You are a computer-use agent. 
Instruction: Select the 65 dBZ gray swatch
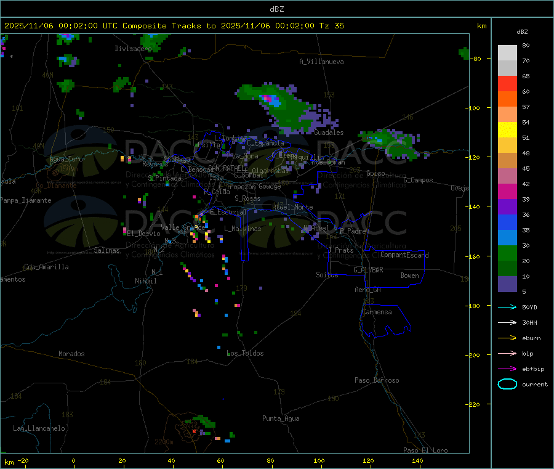pyautogui.click(x=507, y=68)
